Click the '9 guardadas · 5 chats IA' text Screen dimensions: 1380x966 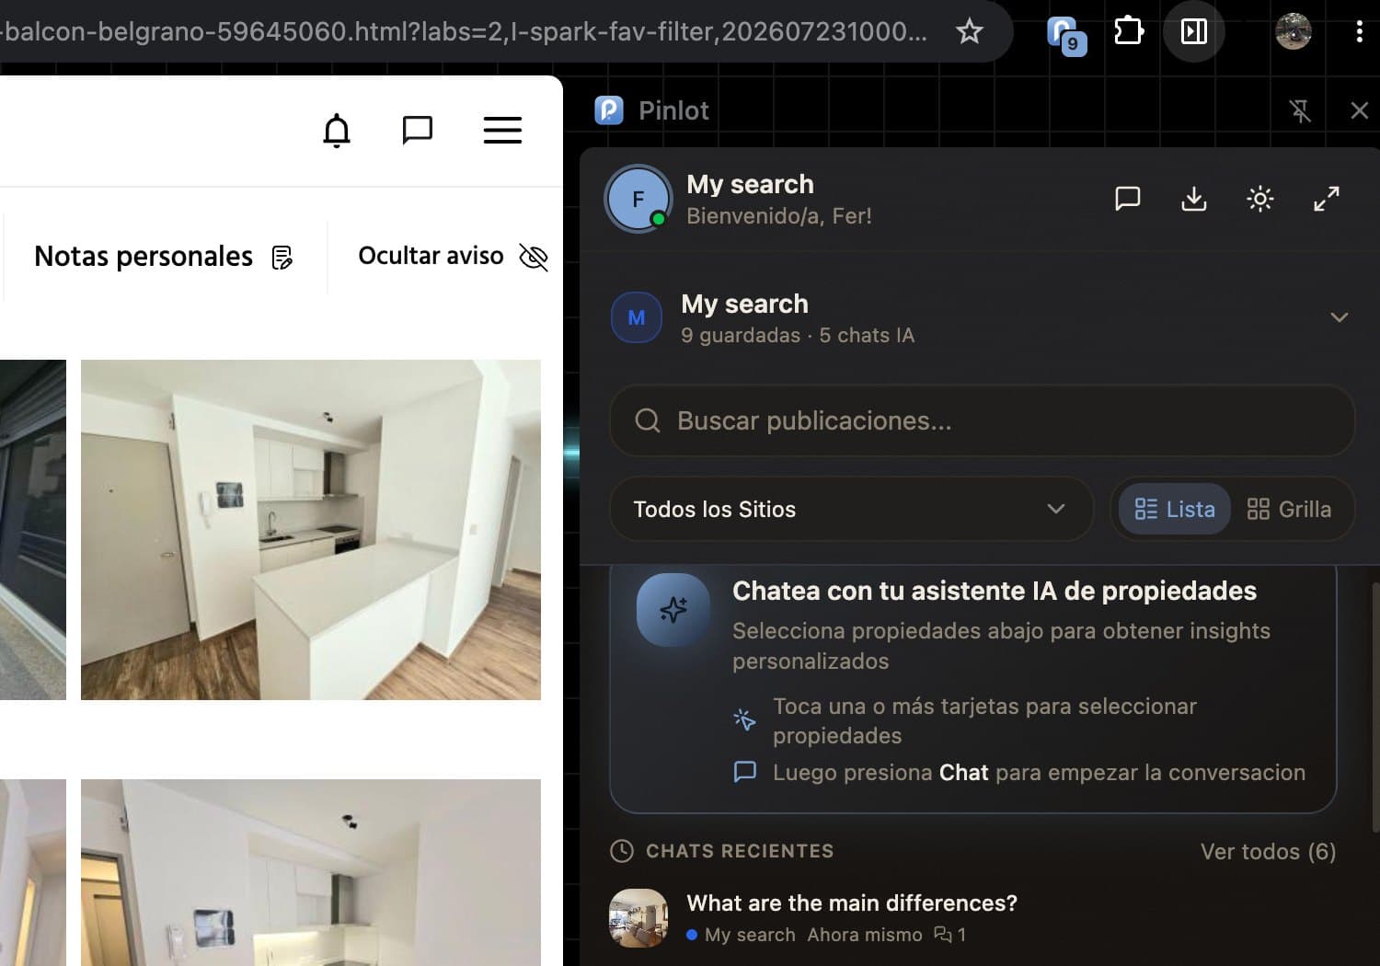[x=798, y=336]
